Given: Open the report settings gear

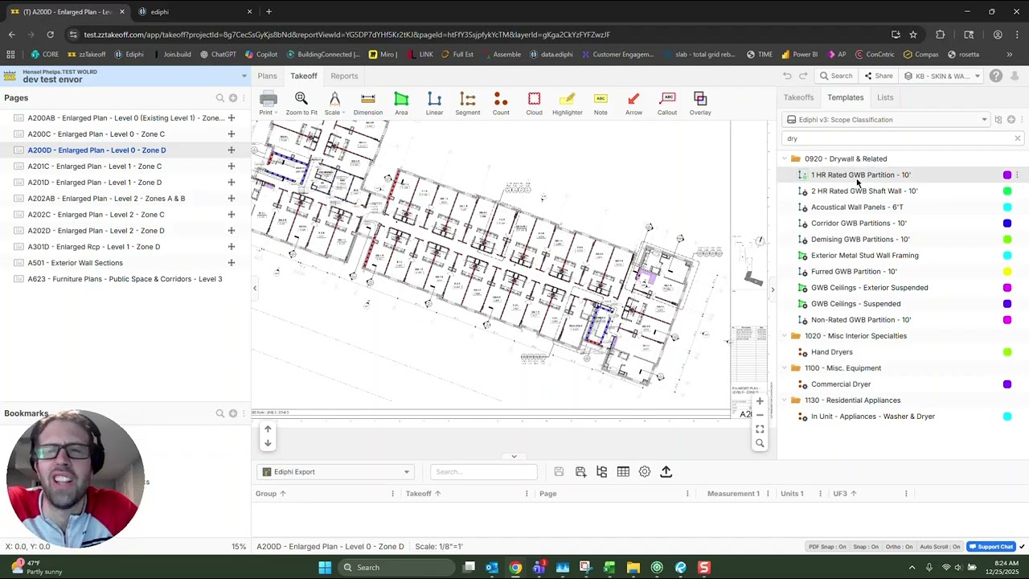Looking at the screenshot, I should [x=645, y=472].
